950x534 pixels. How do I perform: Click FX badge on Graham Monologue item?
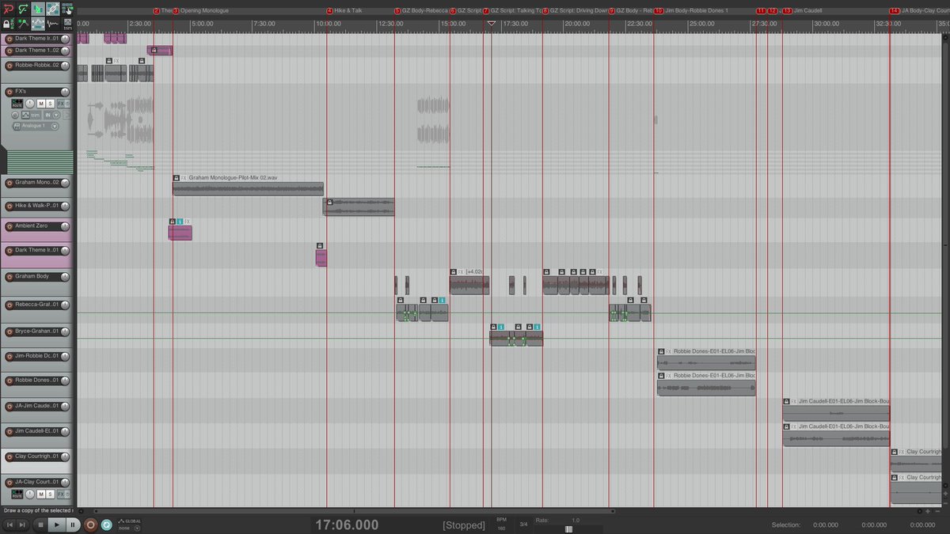[184, 178]
